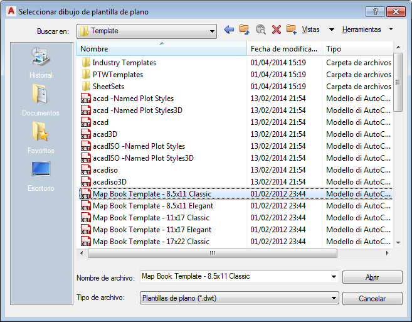Create a new folder
Image resolution: width=412 pixels, height=322 pixels.
[292, 30]
